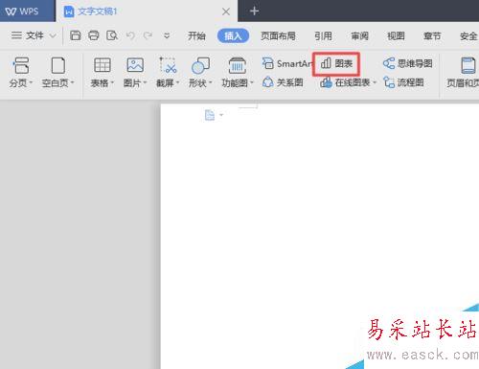The image size is (479, 369).
Task: Expand the 文件 menu dropdown arrow
Action: [53, 35]
